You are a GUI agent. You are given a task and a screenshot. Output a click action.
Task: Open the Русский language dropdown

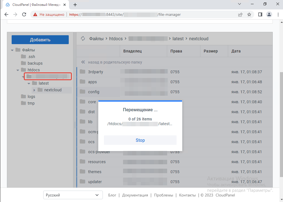[x=73, y=195]
